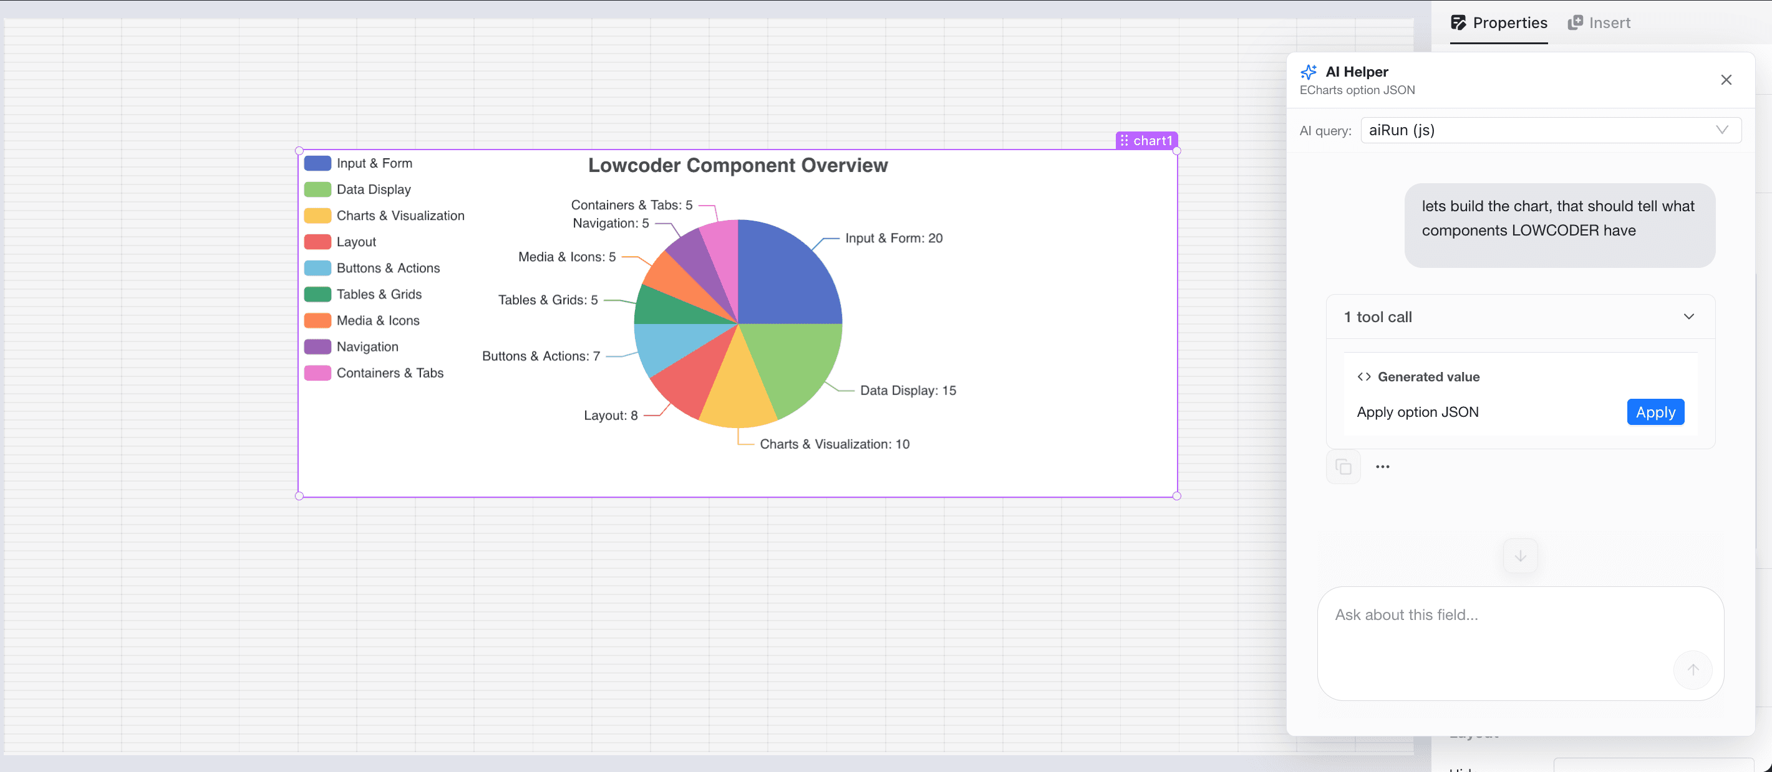Open more options ellipsis under response
Screen dimensions: 1772x772
(x=1383, y=467)
